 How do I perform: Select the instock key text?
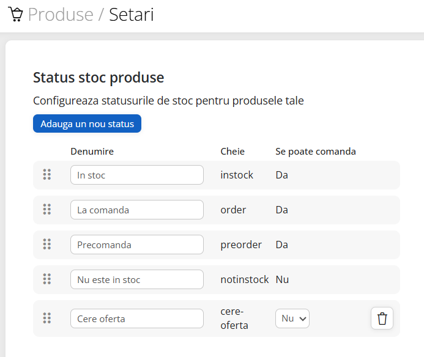click(x=237, y=175)
